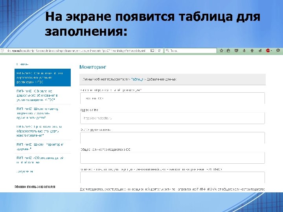Open РИП-ИнКО дошкольного образования sidebar item

tap(42, 95)
